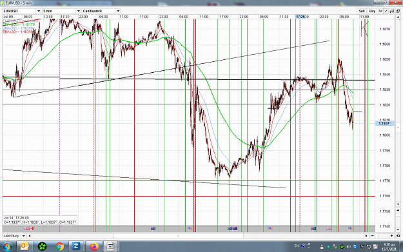Open the Windows Start menu
This screenshot has height=252, width=403.
coord(7,247)
